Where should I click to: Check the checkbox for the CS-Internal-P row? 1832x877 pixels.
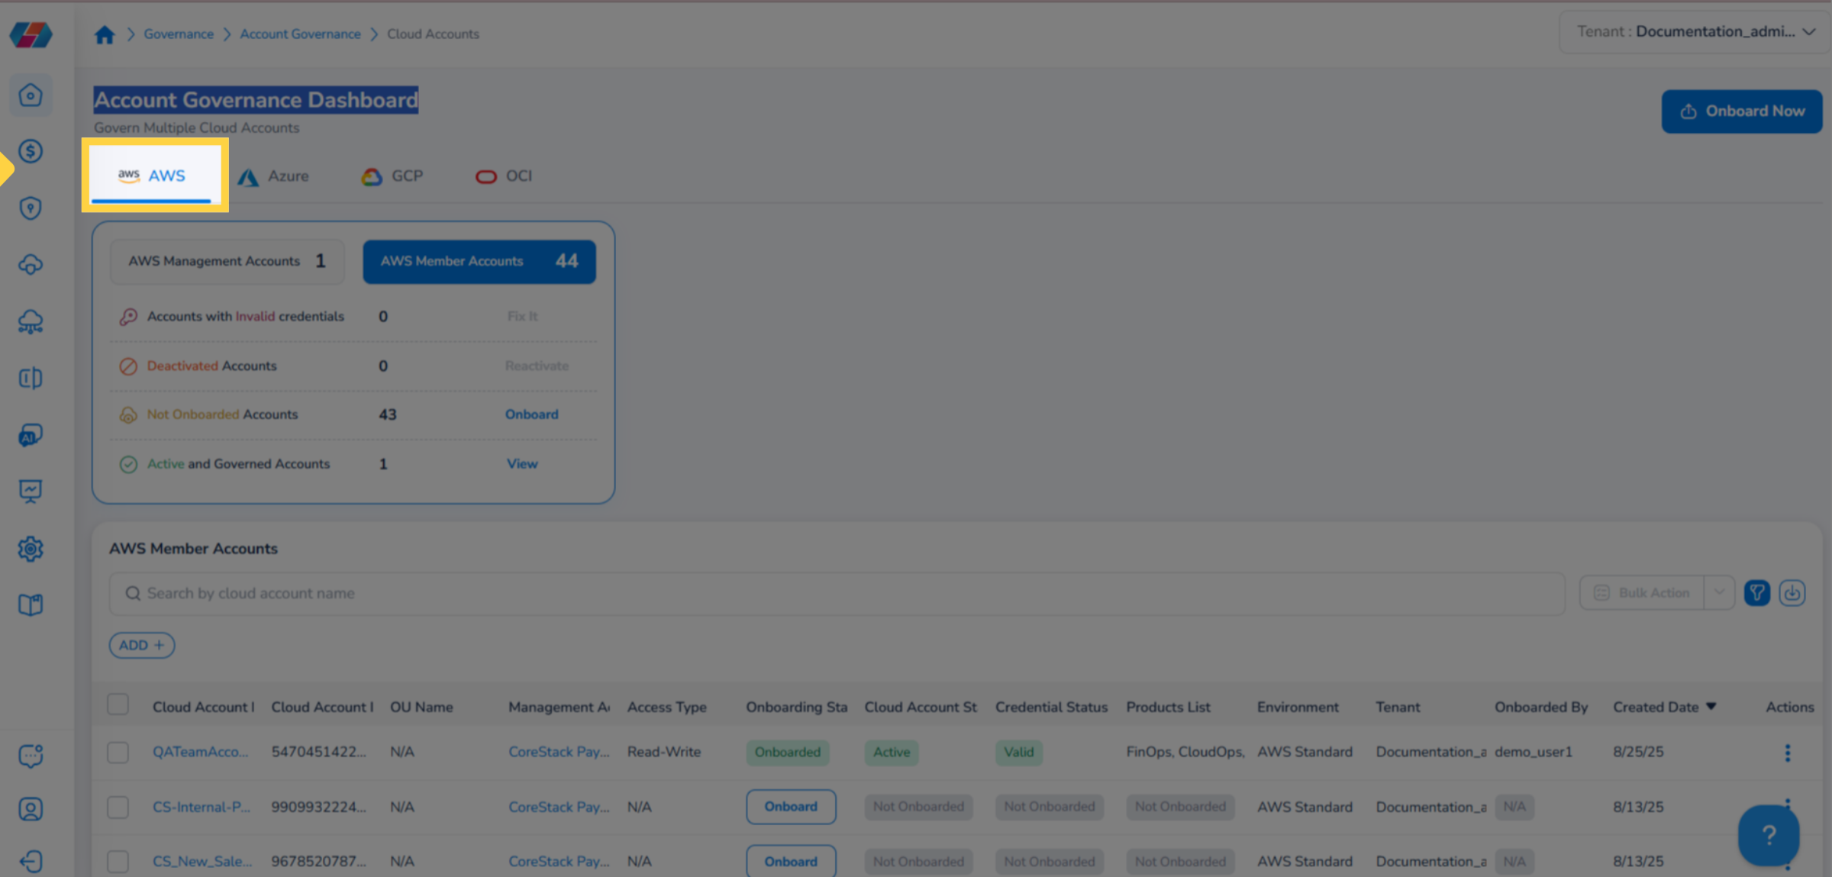click(117, 807)
